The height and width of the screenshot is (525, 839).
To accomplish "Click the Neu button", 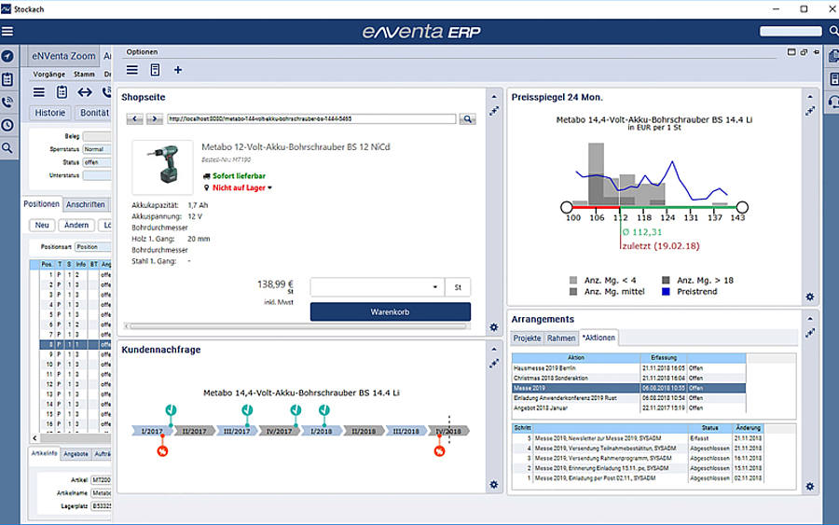I will 42,226.
